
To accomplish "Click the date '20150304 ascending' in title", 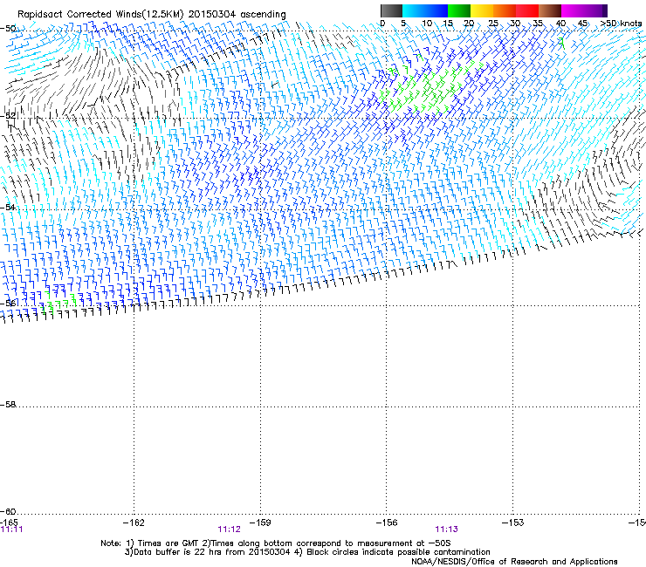I will [237, 15].
